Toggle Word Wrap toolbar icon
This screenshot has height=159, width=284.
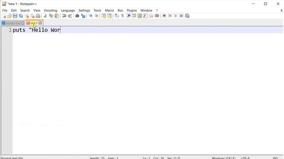pos(117,16)
